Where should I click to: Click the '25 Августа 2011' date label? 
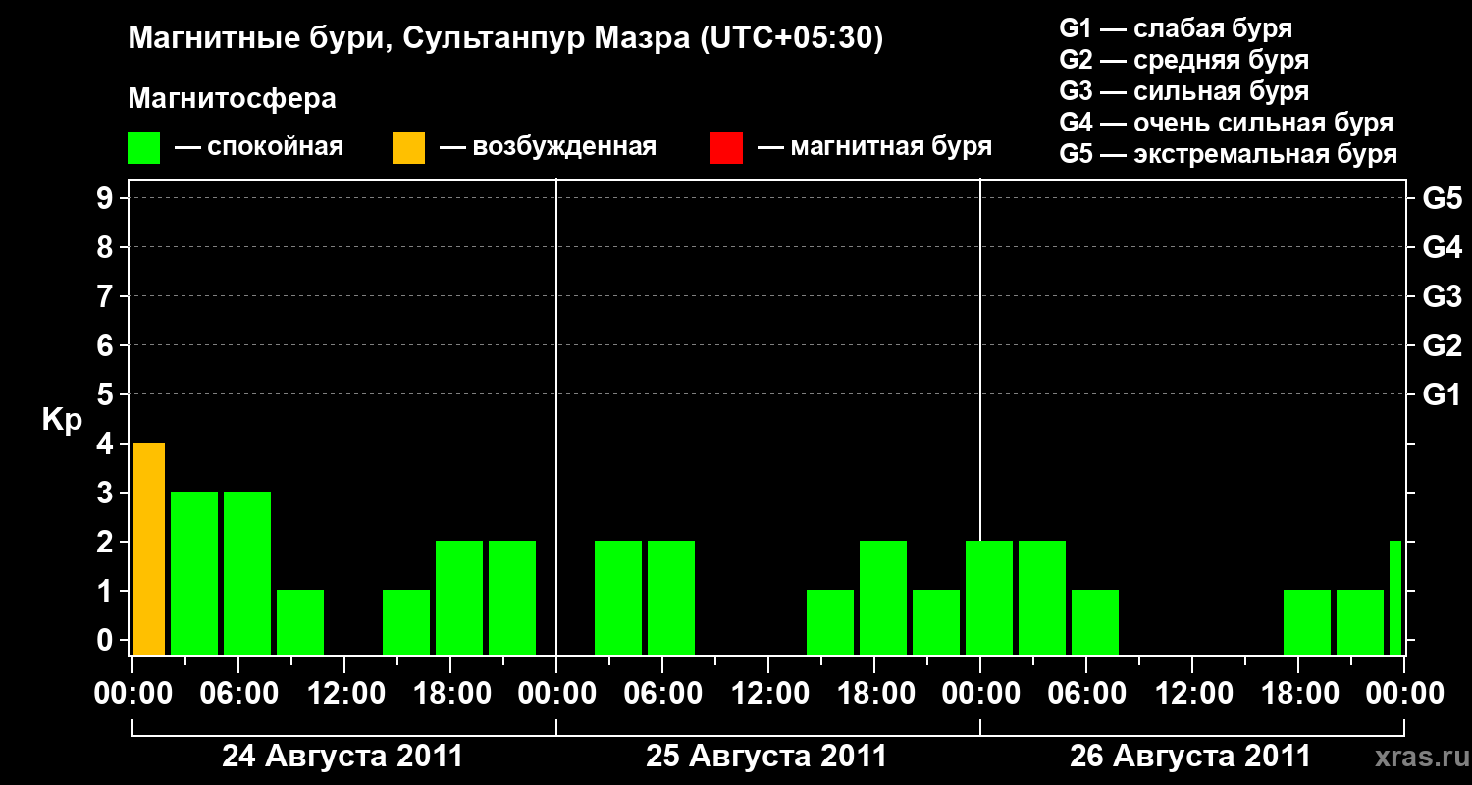(x=766, y=757)
